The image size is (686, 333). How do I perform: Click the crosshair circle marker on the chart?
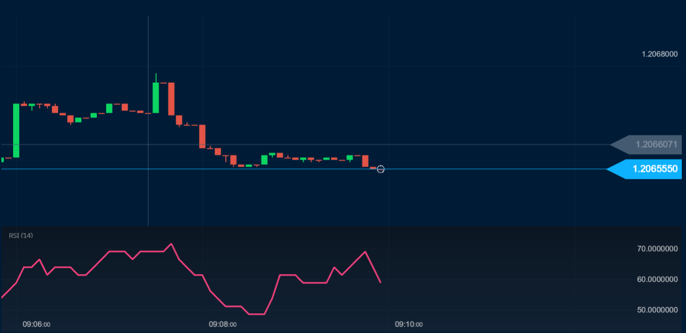(x=380, y=170)
